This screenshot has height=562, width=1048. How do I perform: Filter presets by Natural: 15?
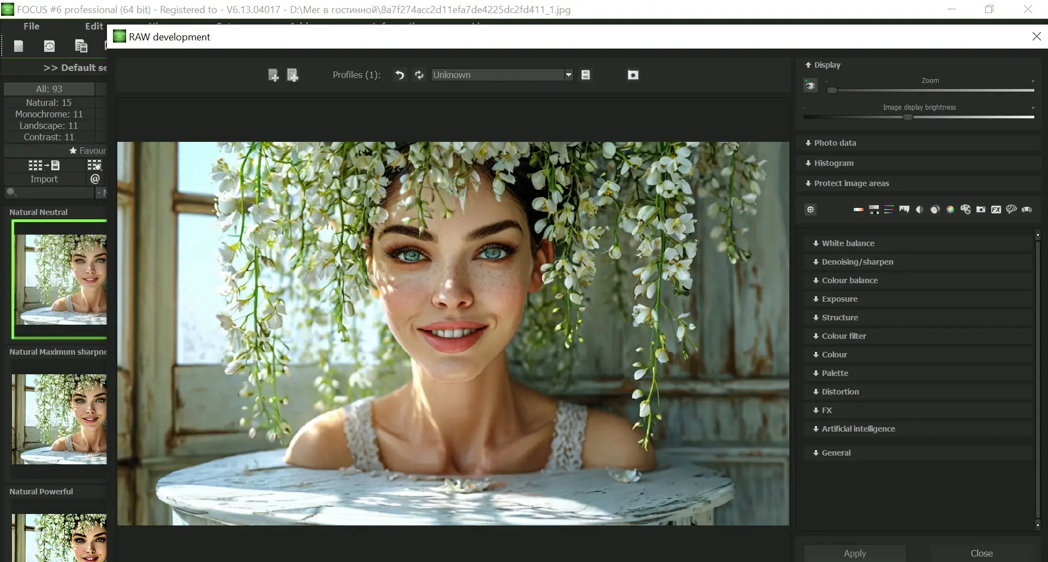pos(49,103)
